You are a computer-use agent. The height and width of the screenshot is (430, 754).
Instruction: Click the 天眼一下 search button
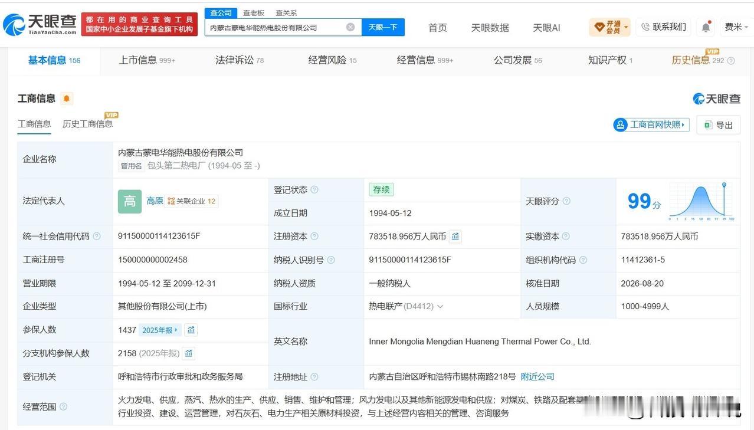(383, 27)
